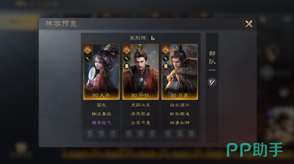View the 出其不意 skill entry

click(141, 123)
